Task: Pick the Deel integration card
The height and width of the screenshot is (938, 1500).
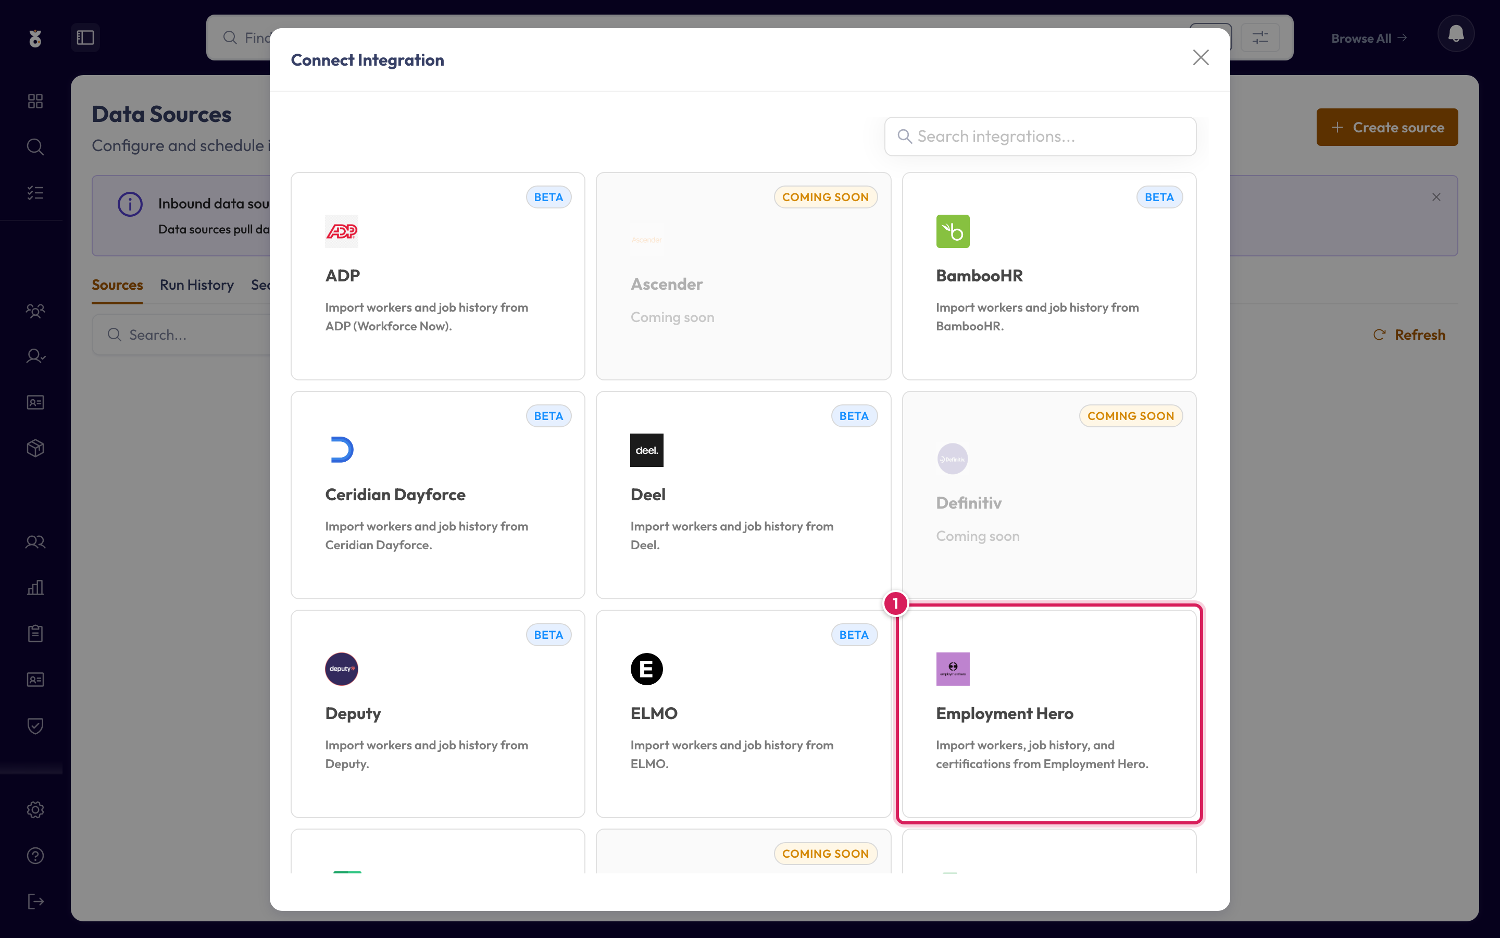Action: pyautogui.click(x=743, y=495)
